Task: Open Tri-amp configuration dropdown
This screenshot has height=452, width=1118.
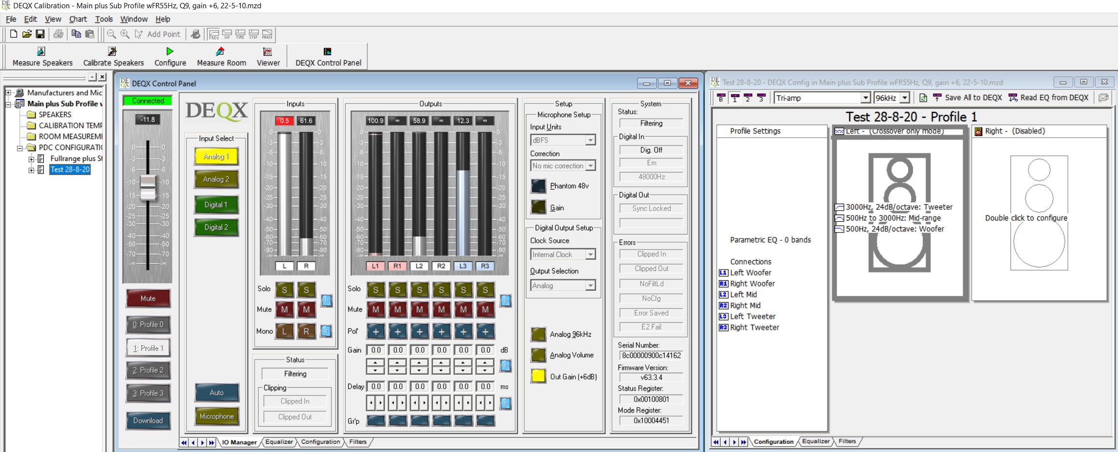Action: click(865, 98)
